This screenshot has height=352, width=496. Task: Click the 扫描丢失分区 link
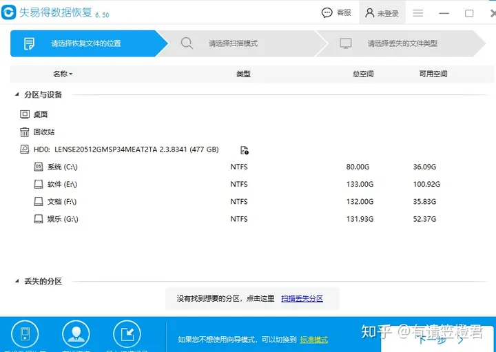[x=302, y=298]
